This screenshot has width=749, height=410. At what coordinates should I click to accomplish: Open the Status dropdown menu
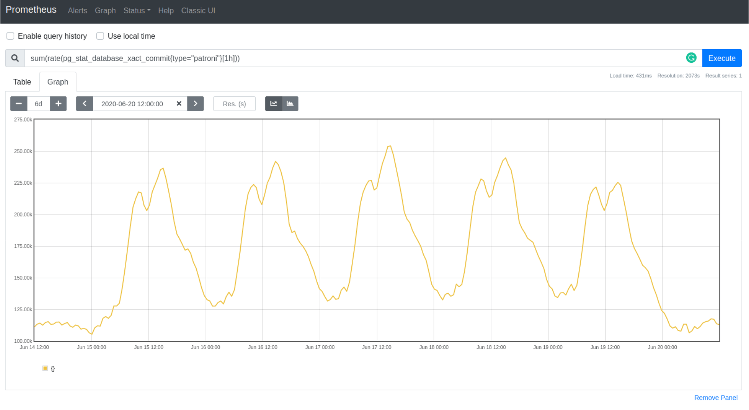tap(136, 10)
